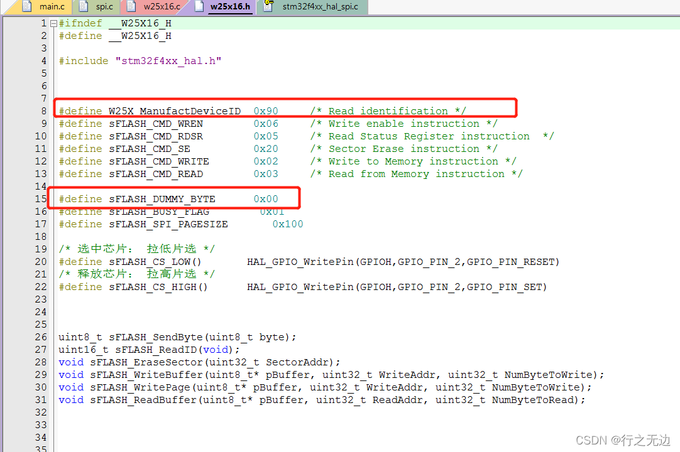Click W25X_ManufactDeviceID macro name
Screen dimensions: 680x452
(x=175, y=111)
